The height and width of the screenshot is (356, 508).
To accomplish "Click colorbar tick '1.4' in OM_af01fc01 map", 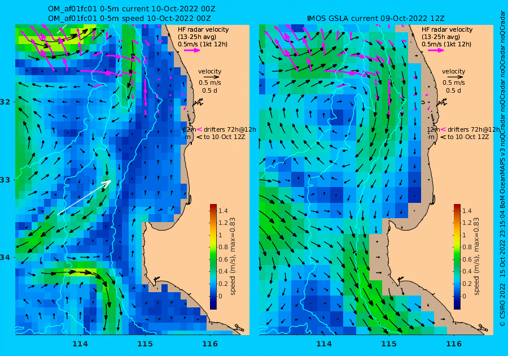I will click(223, 211).
